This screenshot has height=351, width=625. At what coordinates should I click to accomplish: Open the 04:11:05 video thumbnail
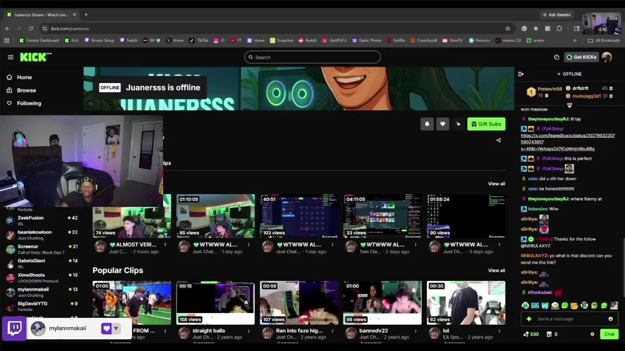382,216
